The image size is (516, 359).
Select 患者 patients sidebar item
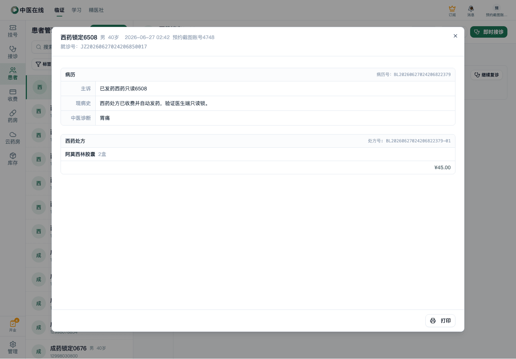tap(13, 74)
